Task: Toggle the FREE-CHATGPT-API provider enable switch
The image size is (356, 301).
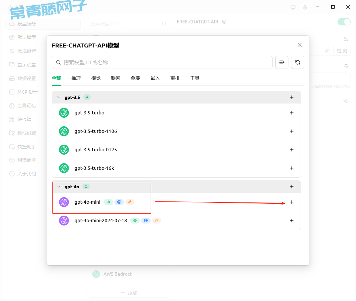Action: click(x=344, y=22)
